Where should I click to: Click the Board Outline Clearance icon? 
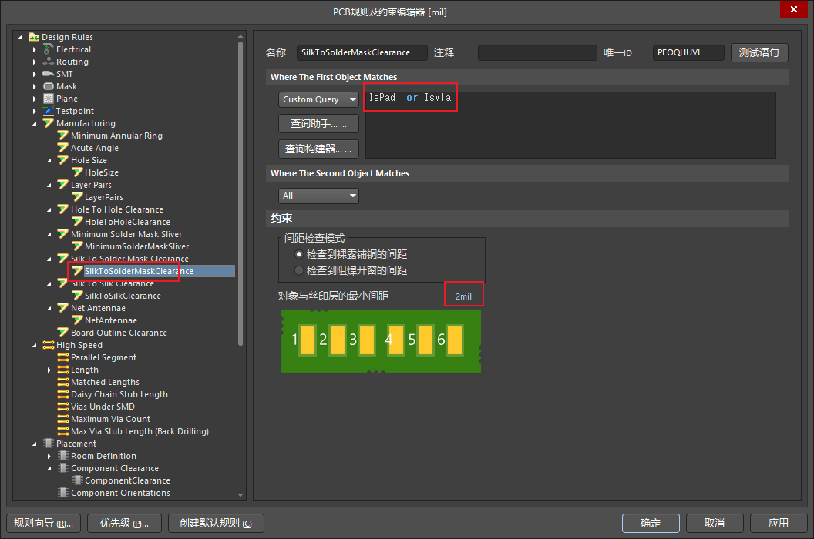pos(62,333)
